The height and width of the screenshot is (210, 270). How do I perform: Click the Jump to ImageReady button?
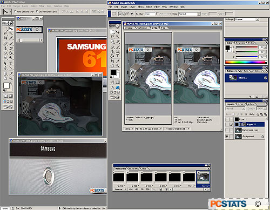pyautogui.click(x=8, y=107)
